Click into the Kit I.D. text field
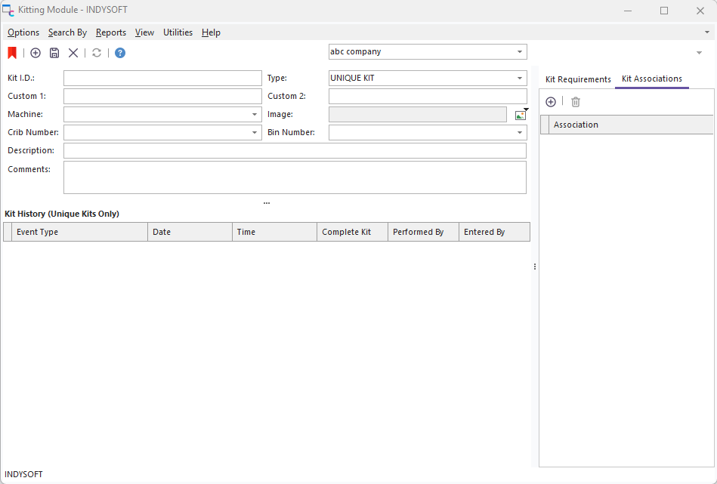The height and width of the screenshot is (484, 717). [x=162, y=79]
